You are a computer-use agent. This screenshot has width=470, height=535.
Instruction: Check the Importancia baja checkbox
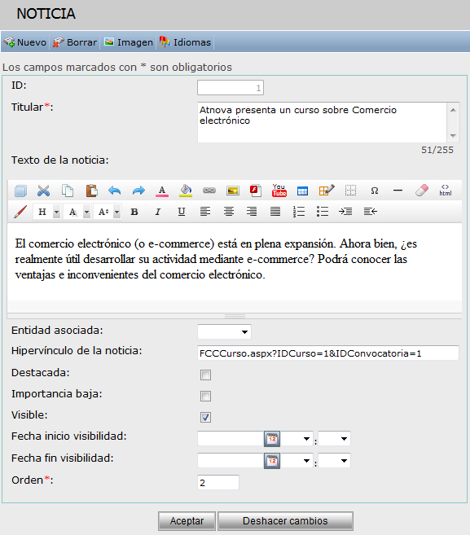205,396
